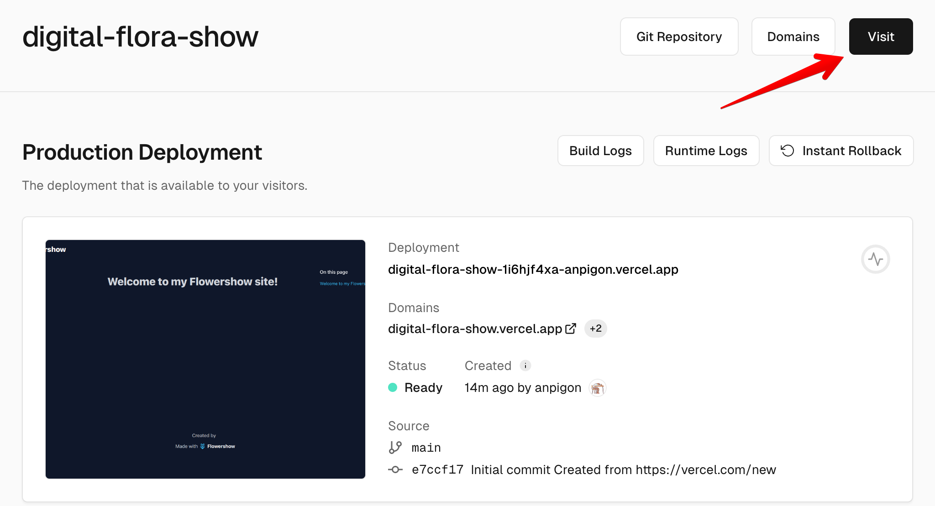935x506 pixels.
Task: Open the deployment preview thumbnail
Action: point(205,359)
